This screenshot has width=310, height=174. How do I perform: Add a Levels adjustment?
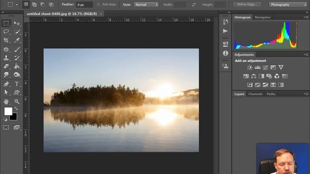[x=258, y=68]
